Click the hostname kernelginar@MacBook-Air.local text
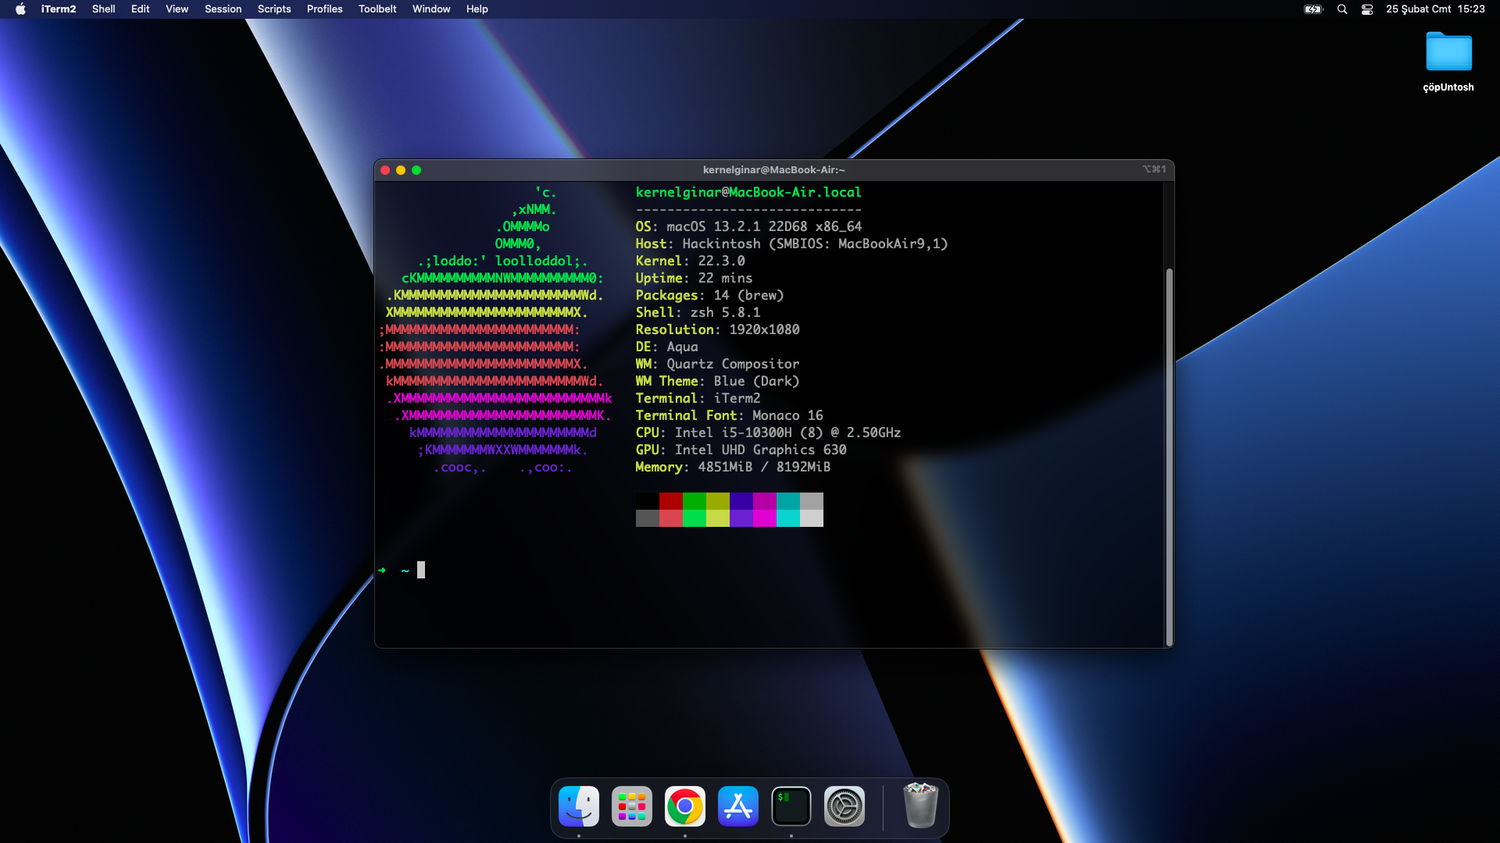 tap(748, 192)
